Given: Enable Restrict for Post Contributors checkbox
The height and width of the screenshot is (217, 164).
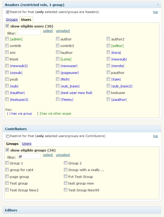Looking at the screenshot, I should (8, 136).
